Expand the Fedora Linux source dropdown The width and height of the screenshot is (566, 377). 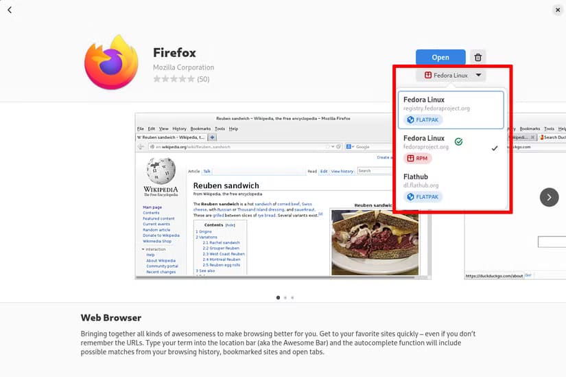click(x=451, y=75)
